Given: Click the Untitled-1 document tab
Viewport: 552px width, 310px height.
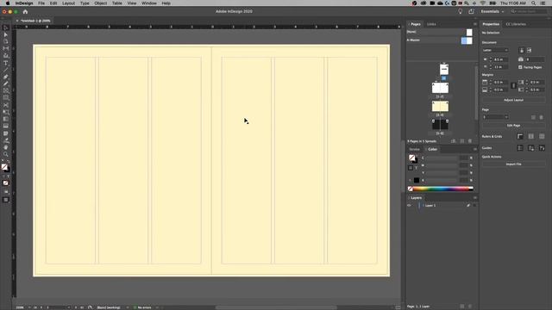Looking at the screenshot, I should click(x=35, y=21).
